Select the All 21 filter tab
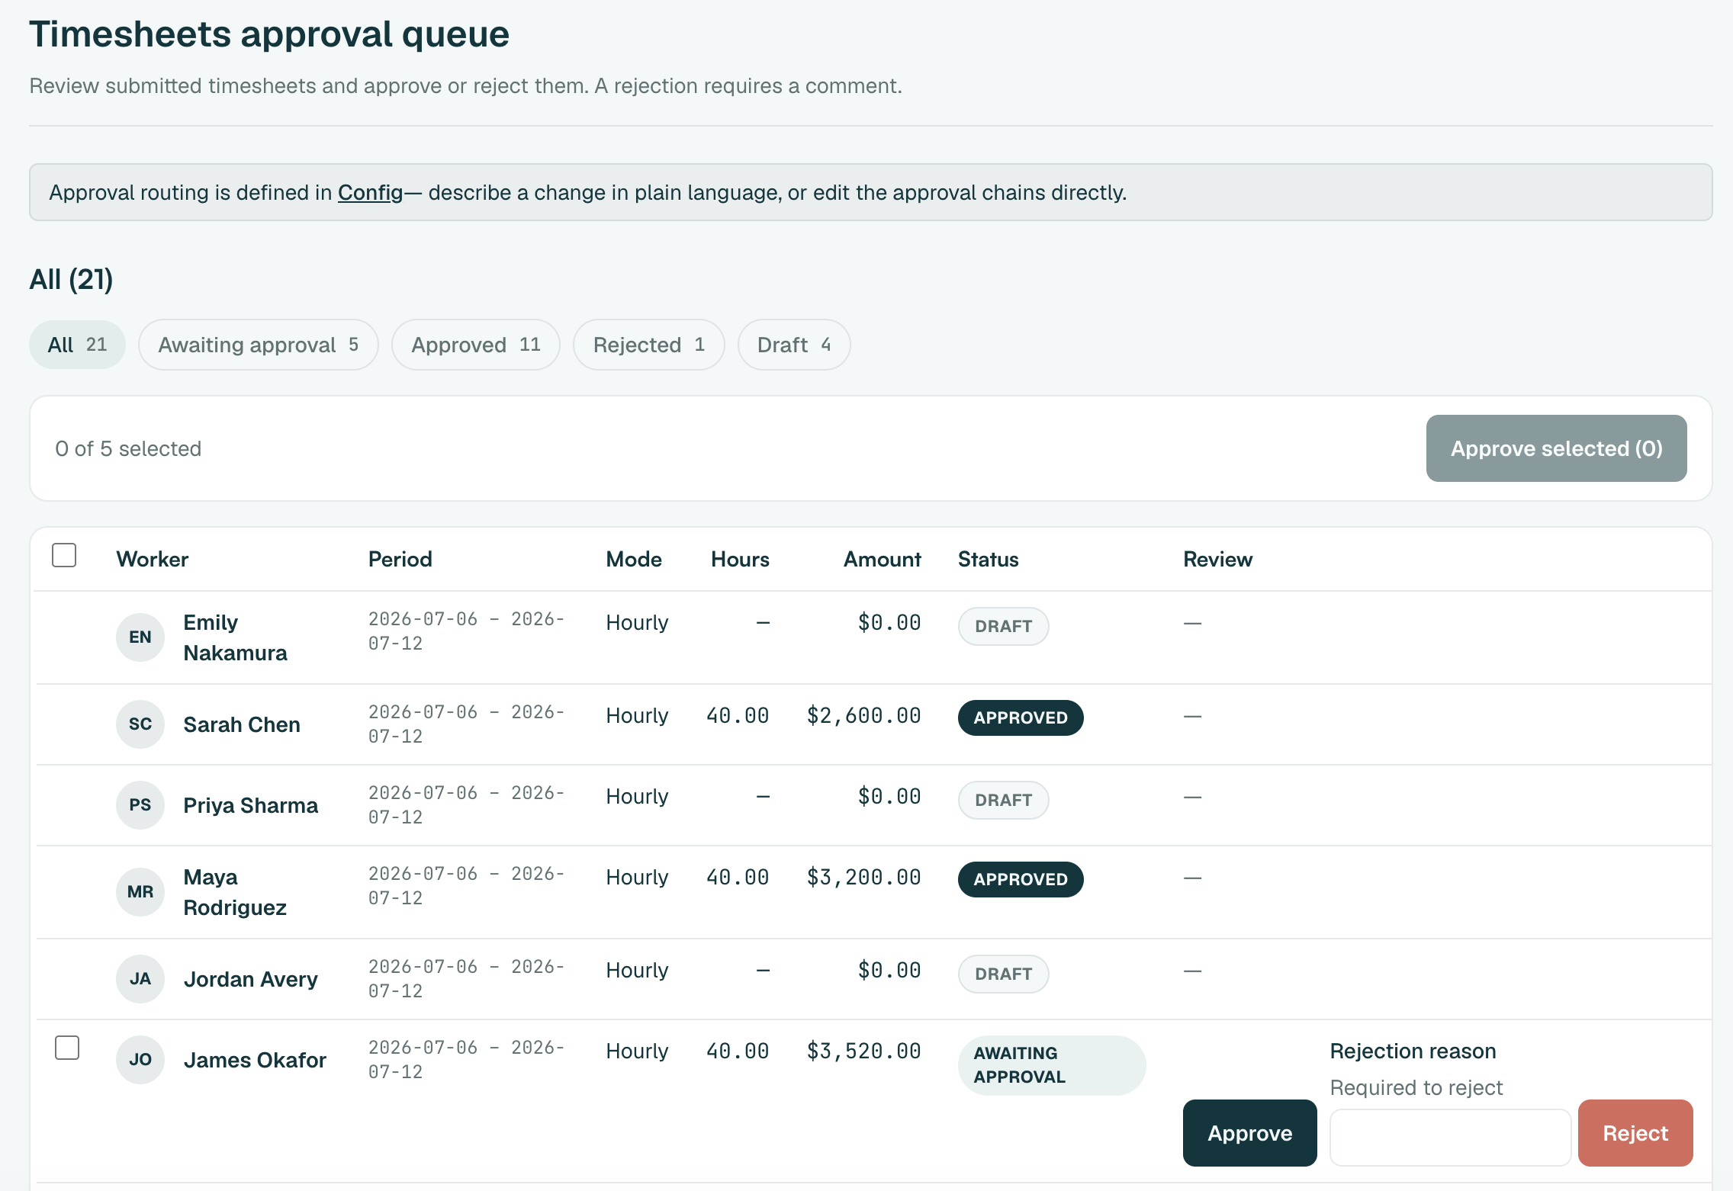 pos(77,345)
